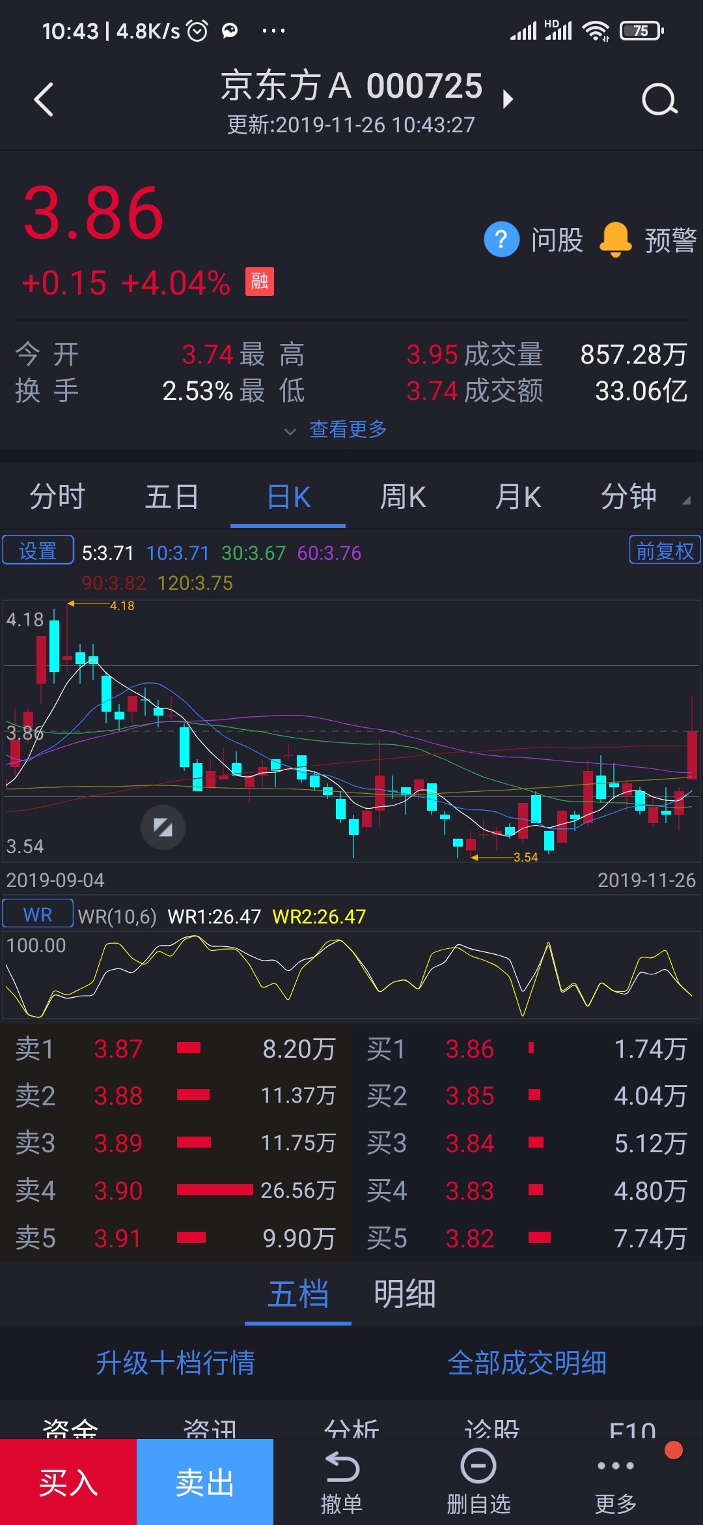The height and width of the screenshot is (1525, 703).
Task: Tap the blue question mark 问股 icon
Action: [x=501, y=240]
